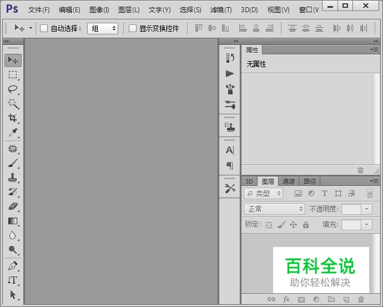
Task: Open the 图像(I) menu
Action: pos(99,10)
